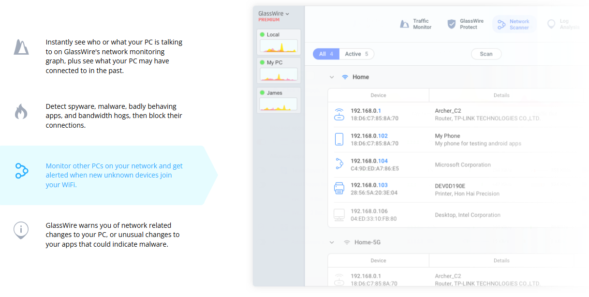Select the All 4 filter
This screenshot has height=297, width=589.
[326, 54]
